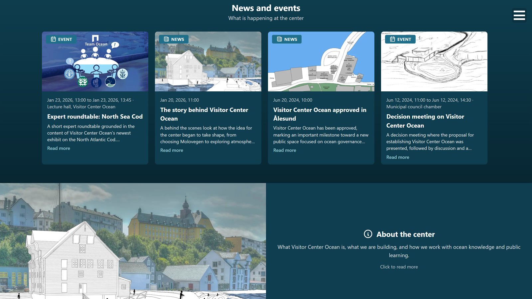Click 'Municipal council chamber' location text

click(x=414, y=107)
